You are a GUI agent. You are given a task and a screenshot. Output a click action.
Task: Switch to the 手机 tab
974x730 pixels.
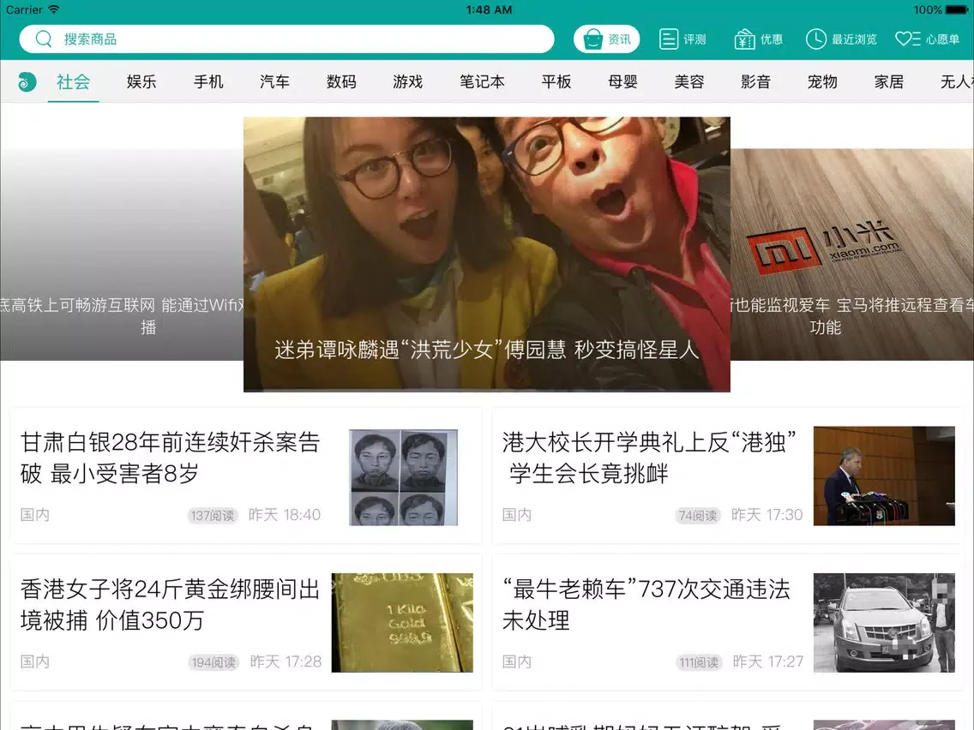point(208,81)
